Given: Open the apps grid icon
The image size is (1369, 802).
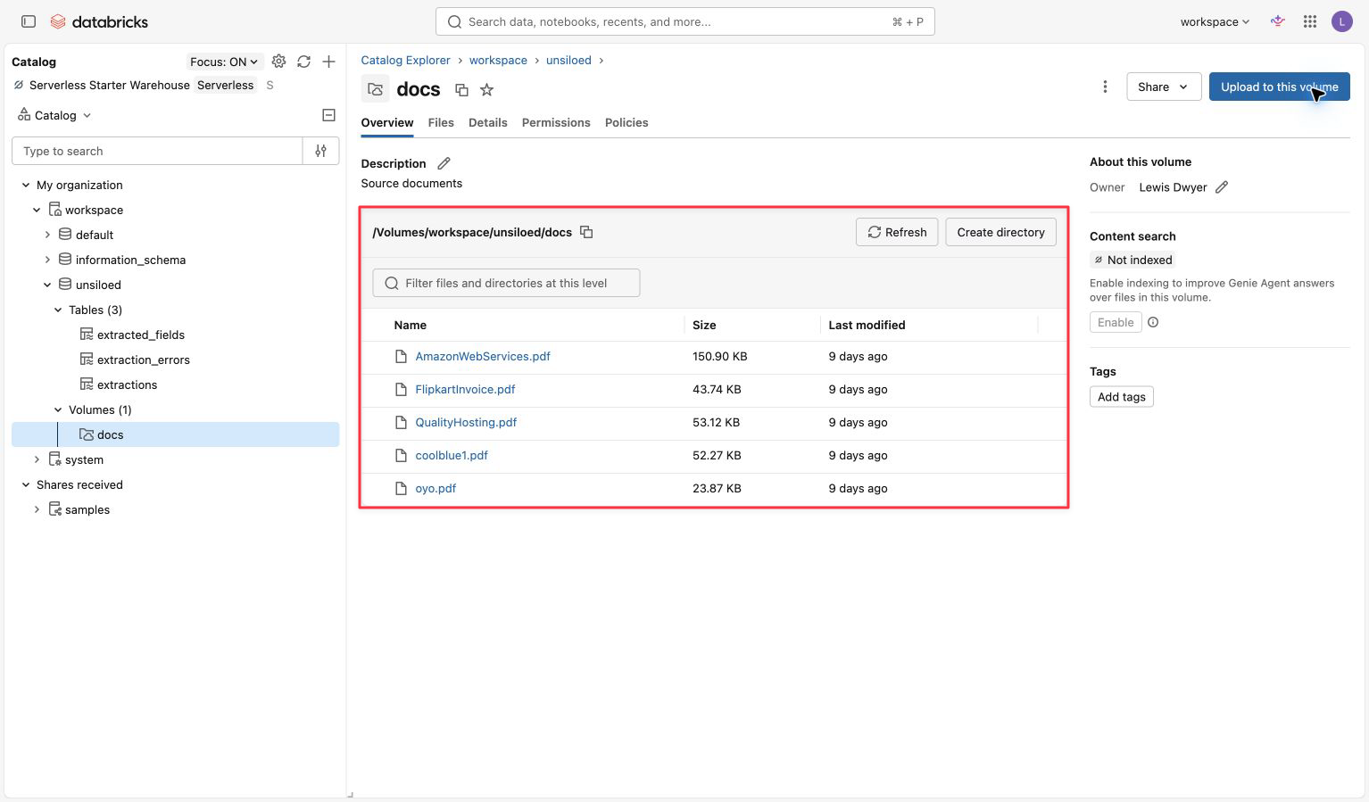Looking at the screenshot, I should coord(1310,21).
